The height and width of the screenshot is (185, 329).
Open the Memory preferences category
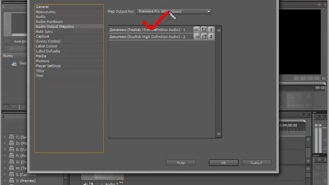[x=42, y=61]
